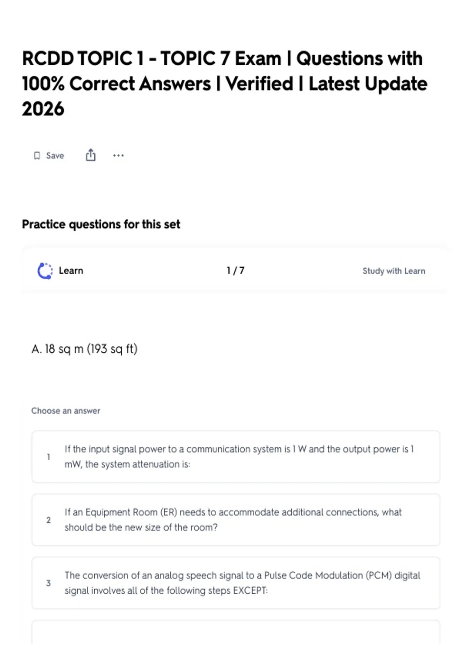
Task: Click the Learn label in practice card
Action: pyautogui.click(x=71, y=271)
